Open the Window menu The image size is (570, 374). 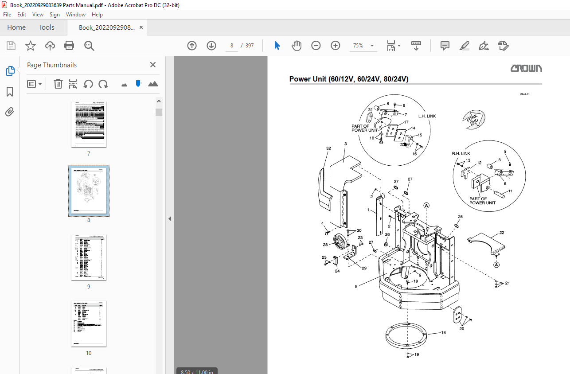76,15
